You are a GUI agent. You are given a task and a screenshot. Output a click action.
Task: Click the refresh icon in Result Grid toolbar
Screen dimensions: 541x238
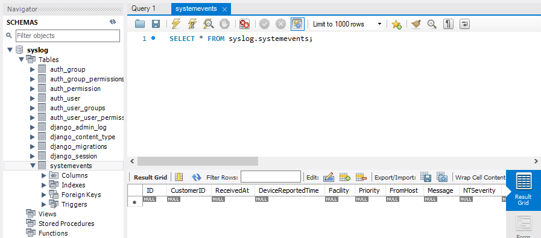[197, 177]
